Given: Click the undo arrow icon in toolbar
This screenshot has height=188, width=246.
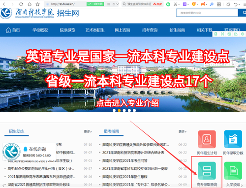Looking at the screenshot, I should tap(236, 4).
